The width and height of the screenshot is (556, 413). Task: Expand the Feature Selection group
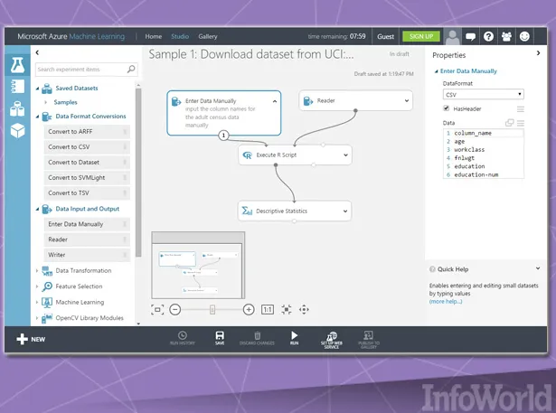[x=37, y=286]
